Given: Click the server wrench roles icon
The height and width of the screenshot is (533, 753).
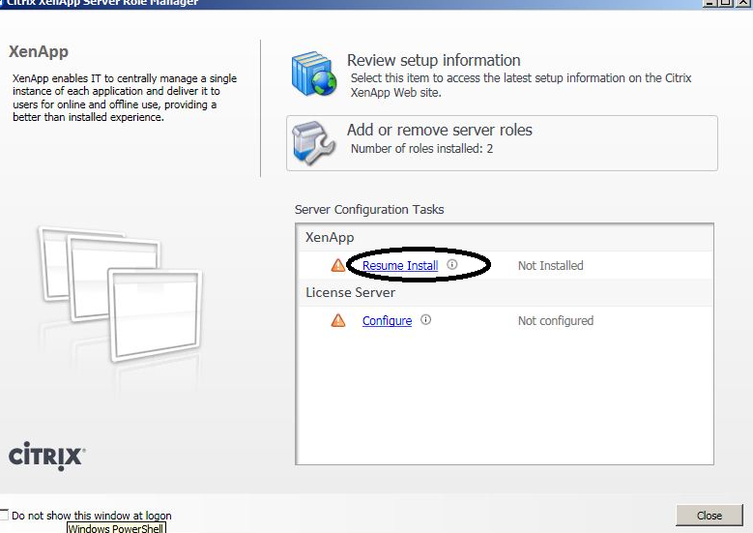Looking at the screenshot, I should (x=313, y=143).
